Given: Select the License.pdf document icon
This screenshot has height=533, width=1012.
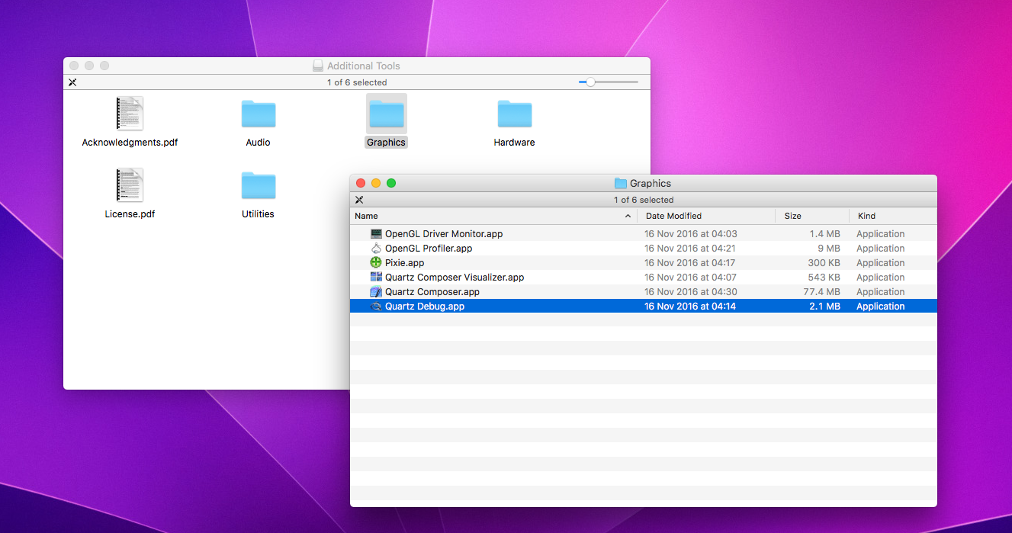Looking at the screenshot, I should pos(130,185).
